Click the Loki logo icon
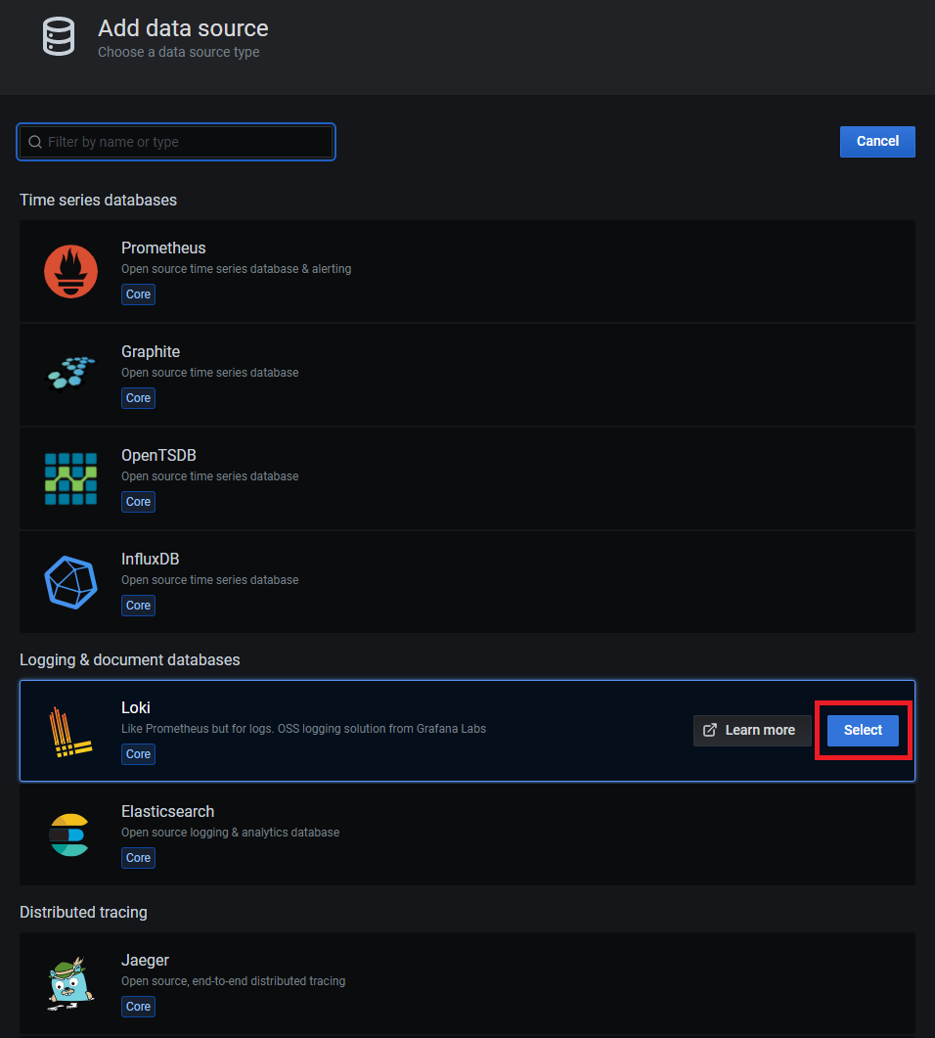 [x=70, y=732]
